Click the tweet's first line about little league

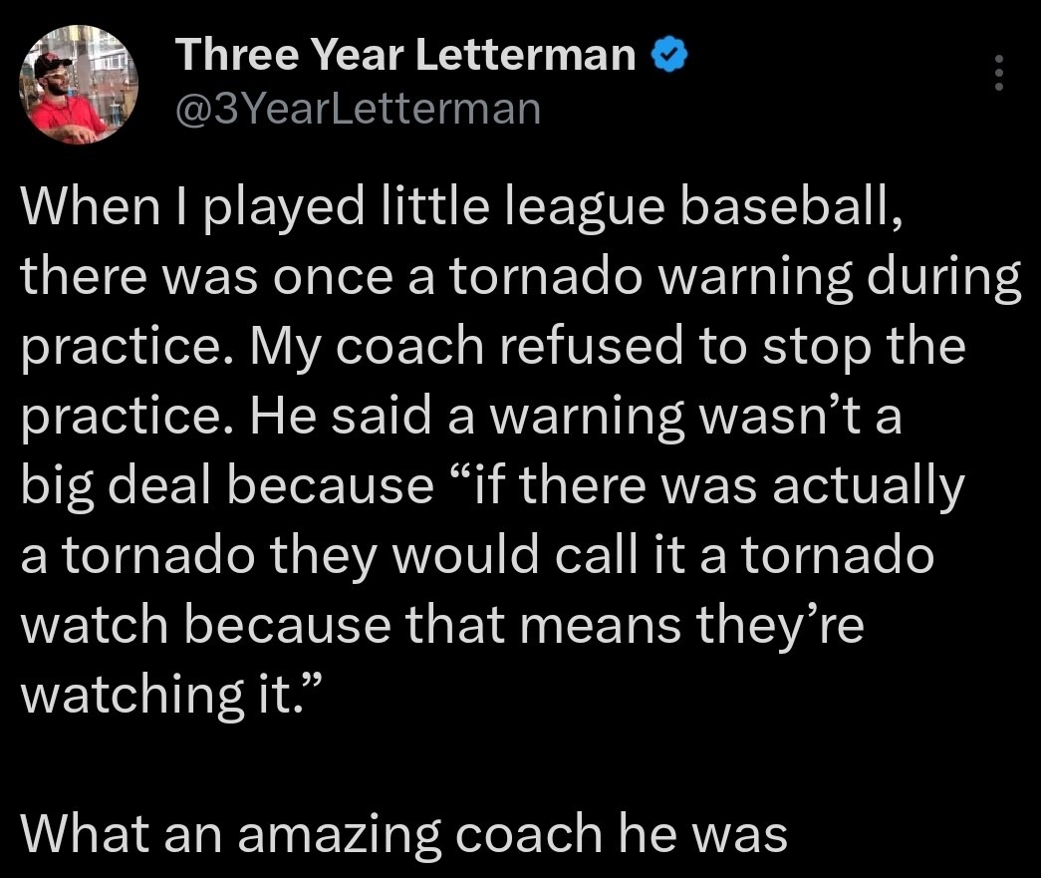[x=463, y=208]
